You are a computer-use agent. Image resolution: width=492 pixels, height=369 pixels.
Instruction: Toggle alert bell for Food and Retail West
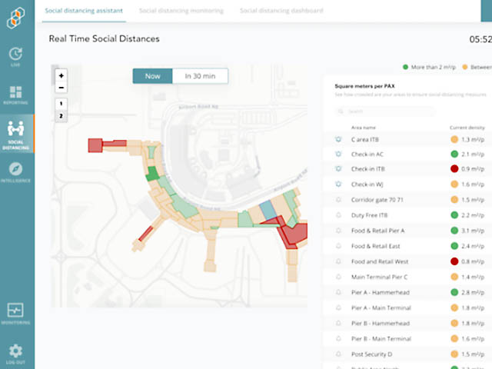pos(337,261)
